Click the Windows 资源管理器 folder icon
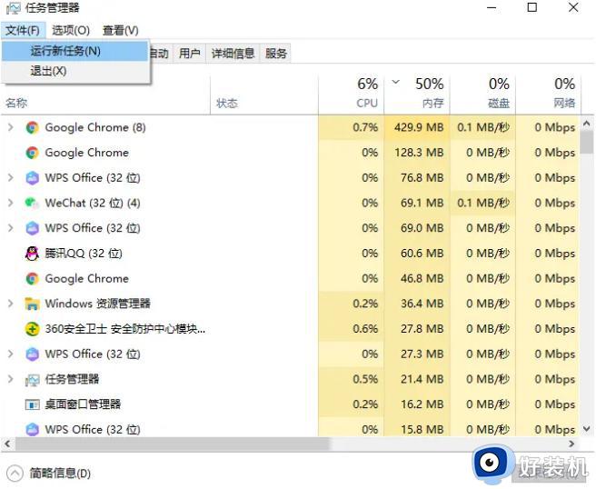596x489 pixels. point(33,304)
